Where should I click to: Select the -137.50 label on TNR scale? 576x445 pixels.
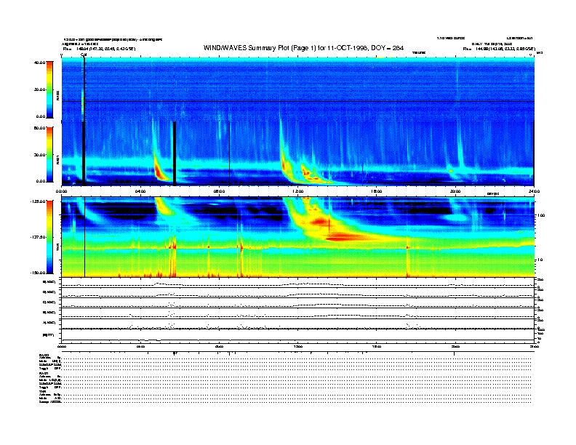click(x=38, y=237)
